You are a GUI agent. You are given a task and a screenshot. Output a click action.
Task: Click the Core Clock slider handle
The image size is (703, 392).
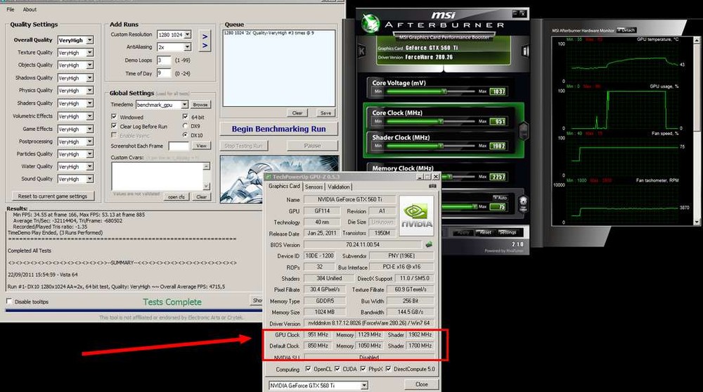(x=441, y=121)
